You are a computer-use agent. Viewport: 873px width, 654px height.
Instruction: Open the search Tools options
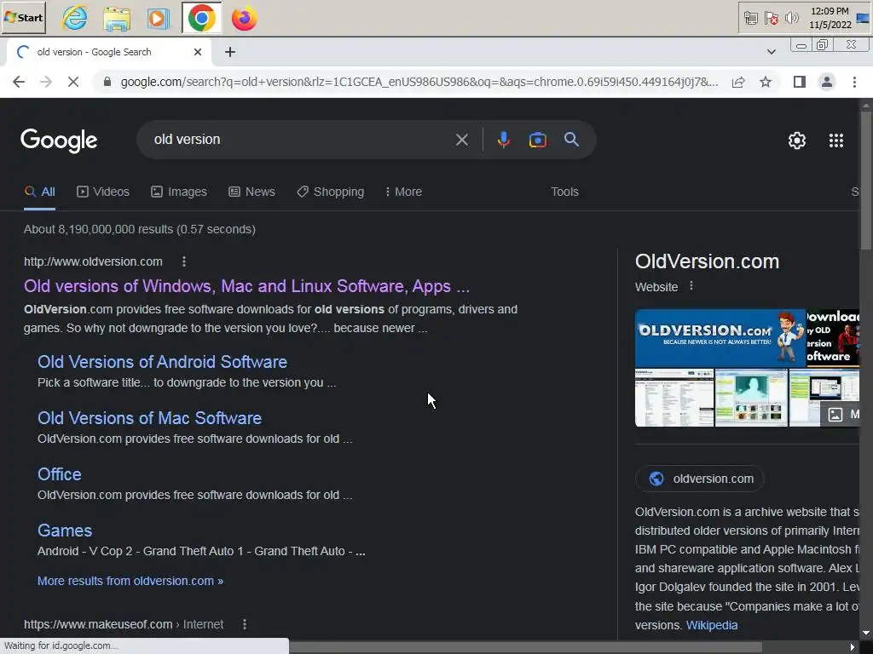[564, 192]
